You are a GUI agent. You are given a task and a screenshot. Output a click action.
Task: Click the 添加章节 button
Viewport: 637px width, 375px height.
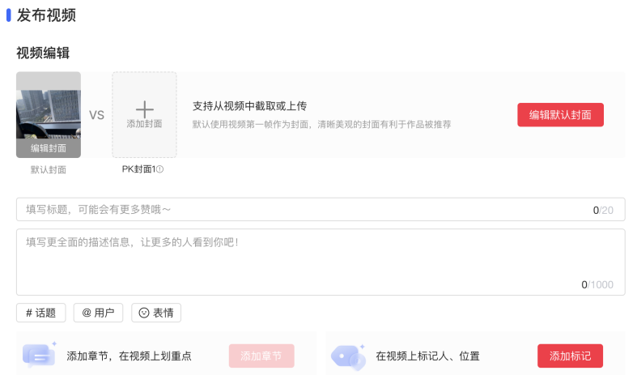261,356
